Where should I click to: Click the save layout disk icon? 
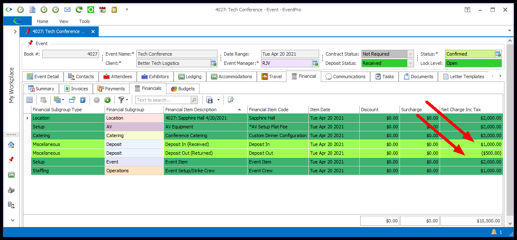tap(210, 100)
